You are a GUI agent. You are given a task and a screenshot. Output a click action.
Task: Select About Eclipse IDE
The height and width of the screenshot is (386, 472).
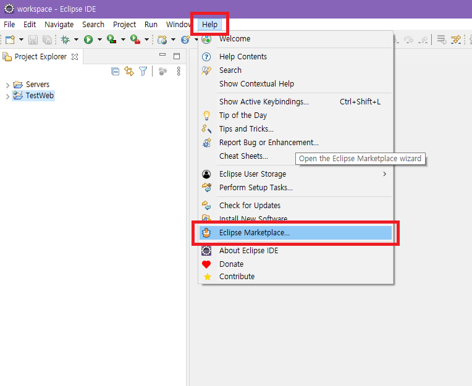click(296, 251)
